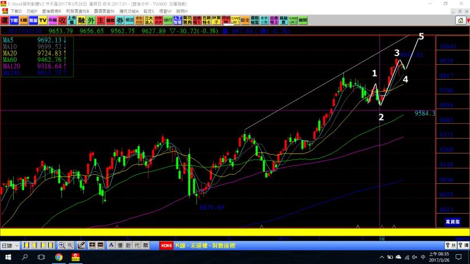Click the yellow horizontal scrollbar strip
This screenshot has width=470, height=264.
click(229, 232)
